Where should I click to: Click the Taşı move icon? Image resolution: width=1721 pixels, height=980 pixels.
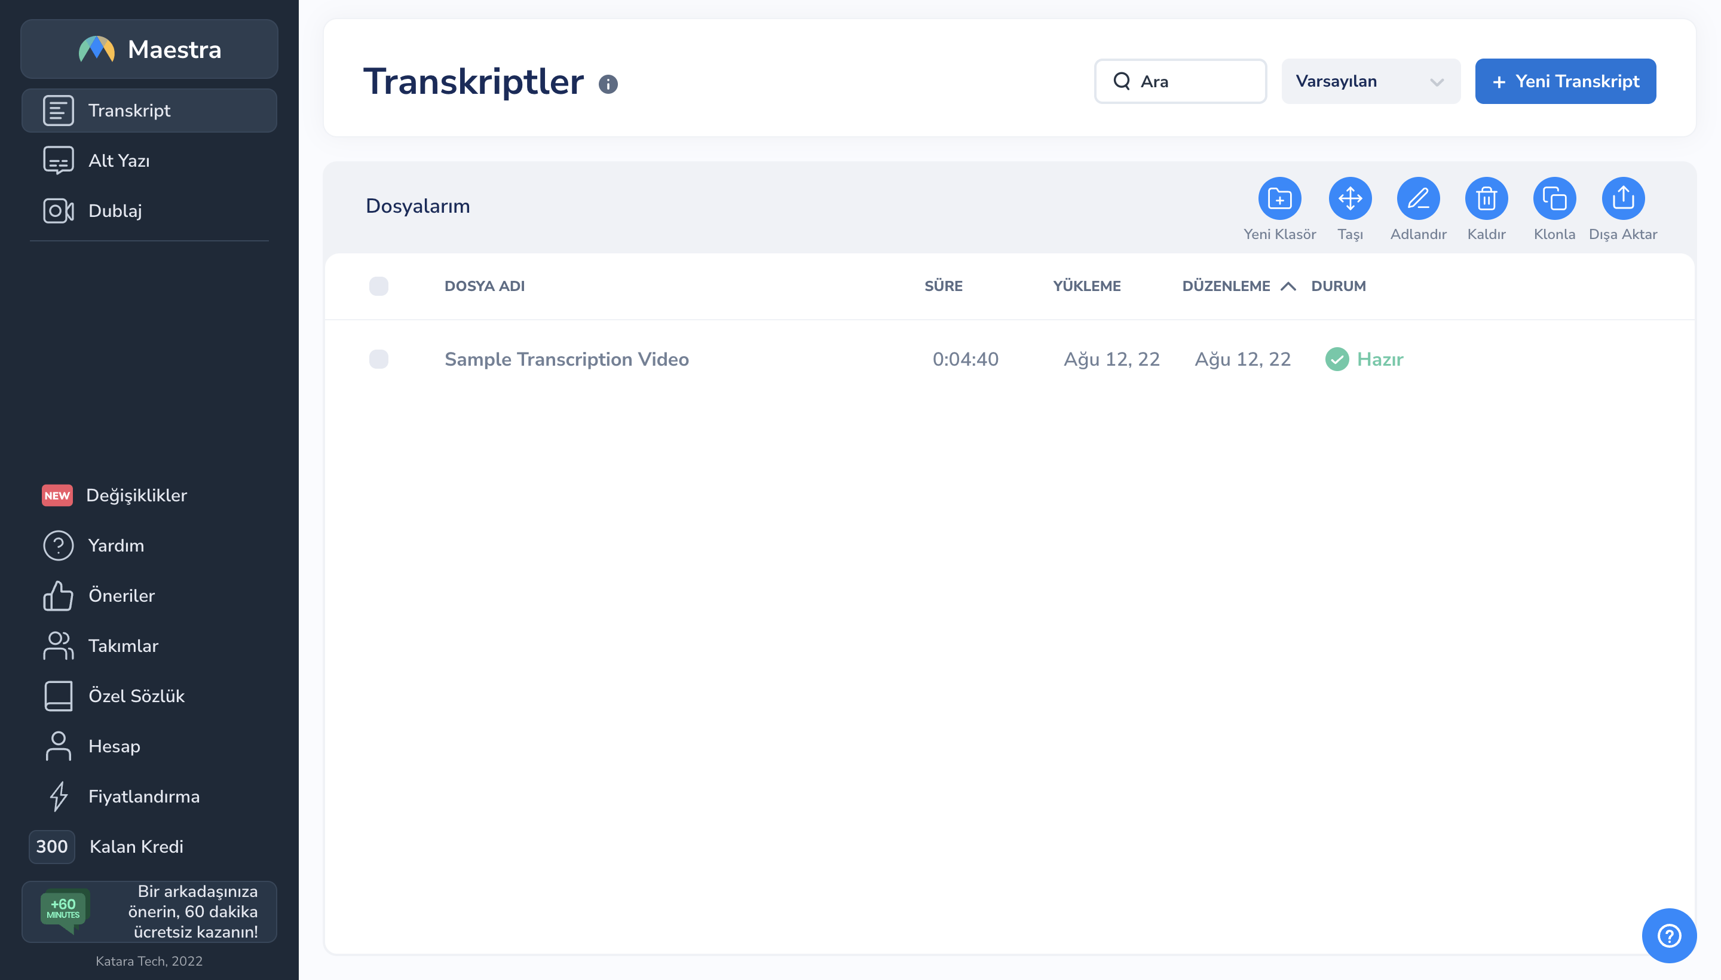click(x=1349, y=198)
